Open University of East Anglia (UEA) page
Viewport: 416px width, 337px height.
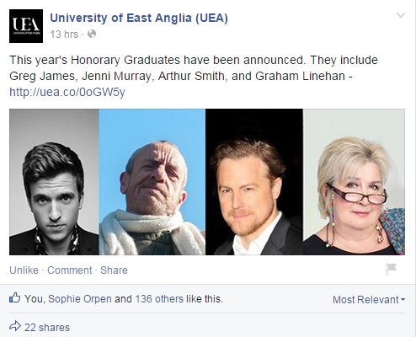click(x=139, y=18)
